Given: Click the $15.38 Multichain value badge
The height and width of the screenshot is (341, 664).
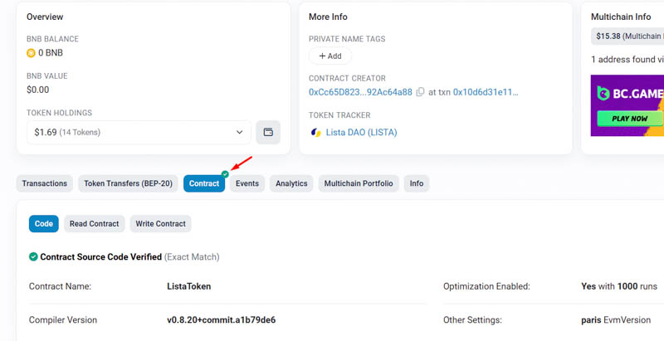Looking at the screenshot, I should coord(627,37).
